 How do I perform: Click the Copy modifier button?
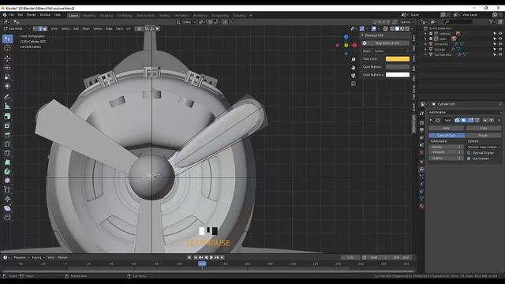point(484,128)
